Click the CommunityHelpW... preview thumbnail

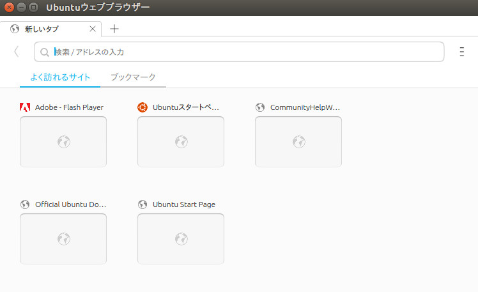click(x=298, y=142)
